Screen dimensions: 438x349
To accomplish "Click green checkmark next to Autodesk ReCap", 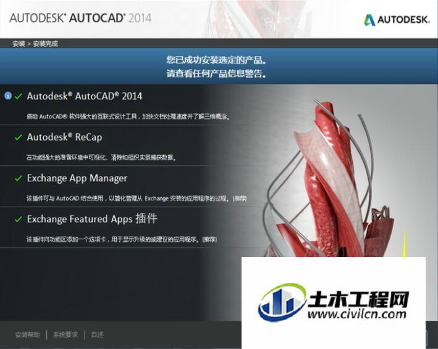I will coord(19,137).
